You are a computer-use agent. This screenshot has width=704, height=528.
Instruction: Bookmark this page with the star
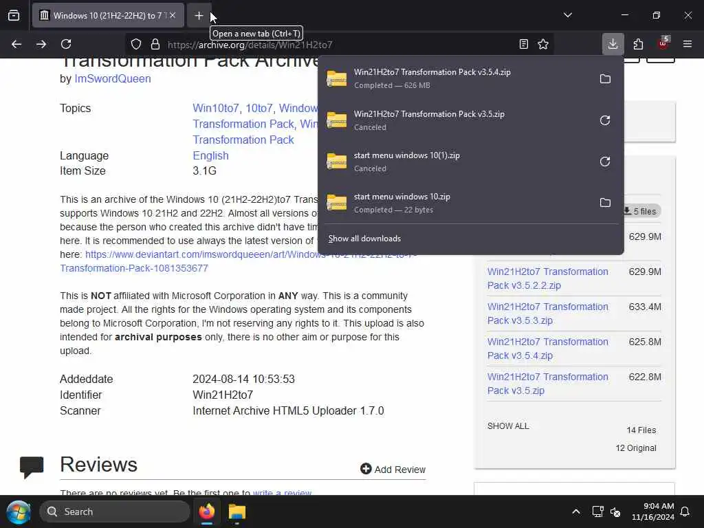(543, 44)
